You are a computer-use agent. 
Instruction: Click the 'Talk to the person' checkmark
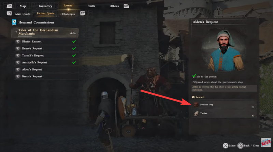(193, 76)
